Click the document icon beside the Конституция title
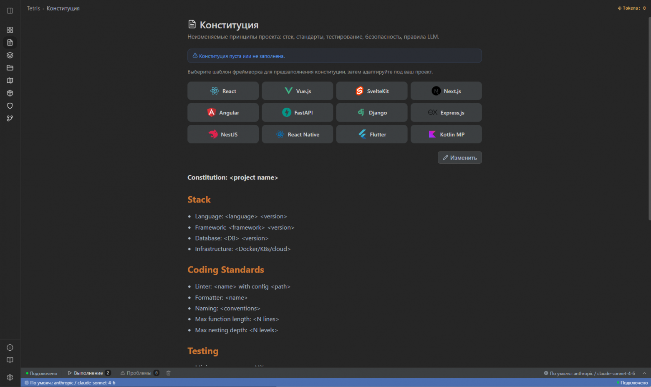The width and height of the screenshot is (651, 387). (x=192, y=25)
